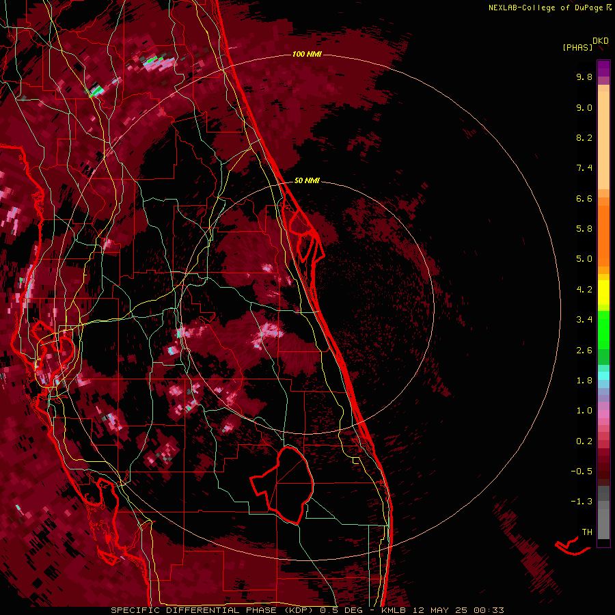Click the 9.0 value on the color scale
Viewport: 615px width, 615px height.
(x=584, y=107)
